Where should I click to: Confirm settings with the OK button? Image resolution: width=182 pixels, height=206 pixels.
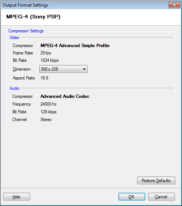pos(132,197)
